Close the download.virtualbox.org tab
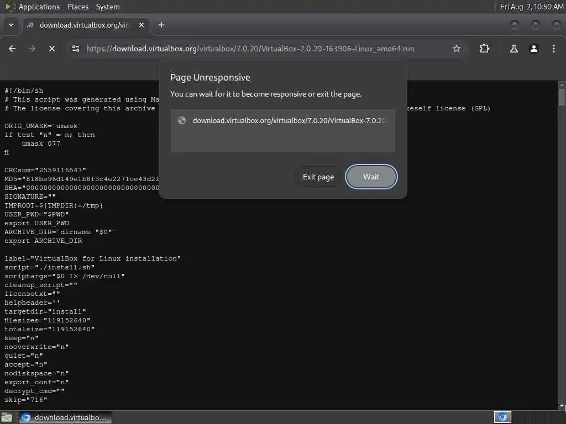This screenshot has height=424, width=566. pyautogui.click(x=141, y=25)
